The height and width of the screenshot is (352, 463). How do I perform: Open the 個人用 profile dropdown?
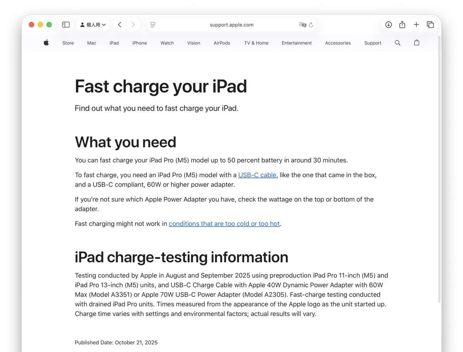[x=93, y=25]
